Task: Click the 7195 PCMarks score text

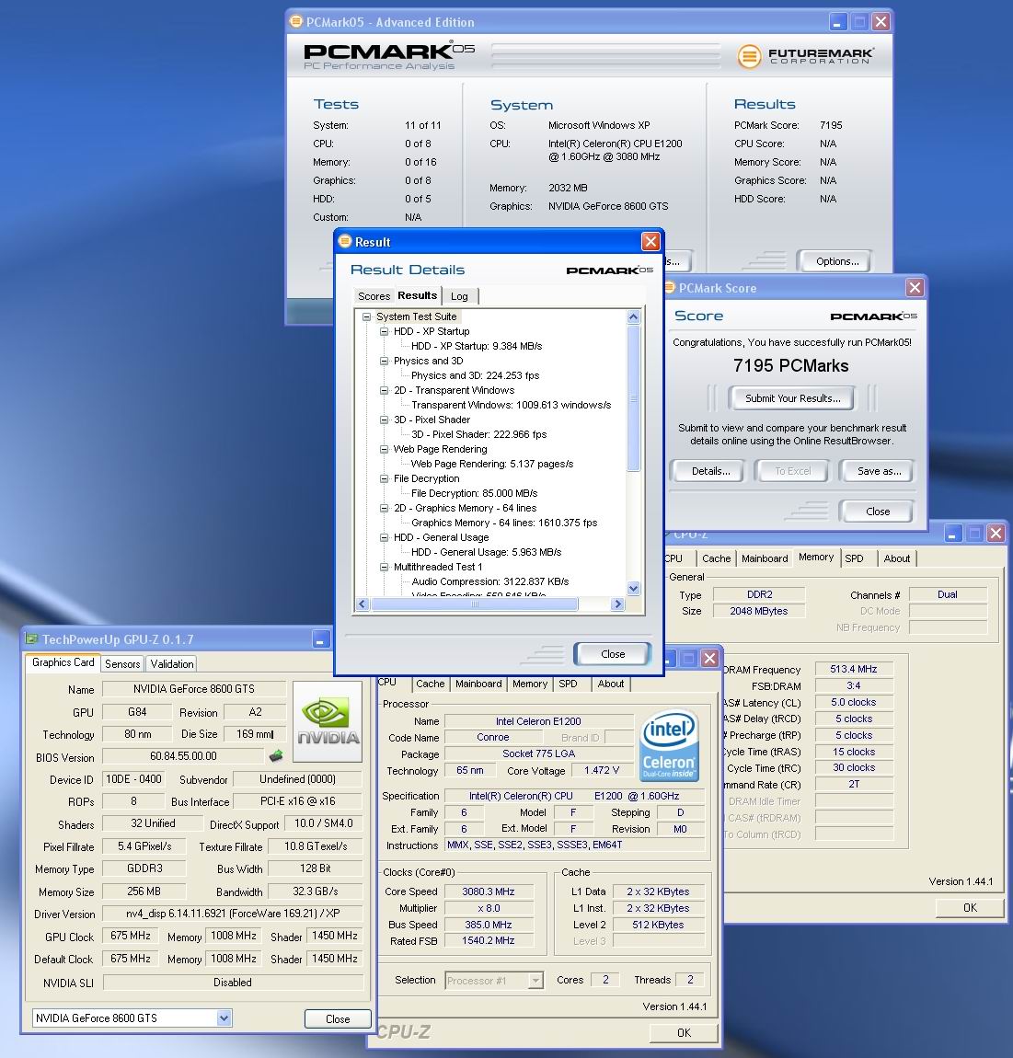Action: (x=791, y=366)
